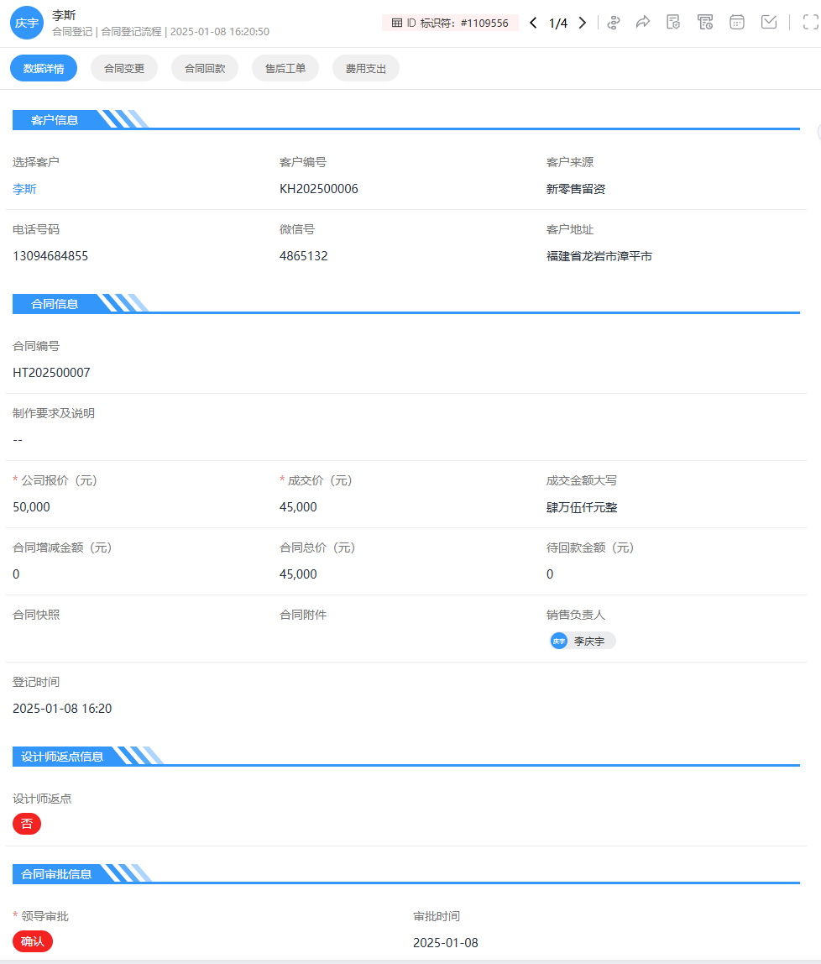The width and height of the screenshot is (821, 964).
Task: Switch to 数据详情 tab
Action: [44, 69]
